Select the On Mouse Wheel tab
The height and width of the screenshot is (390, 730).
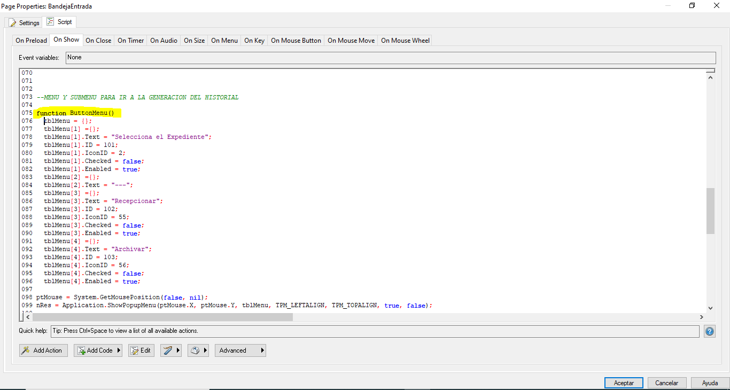pyautogui.click(x=405, y=41)
